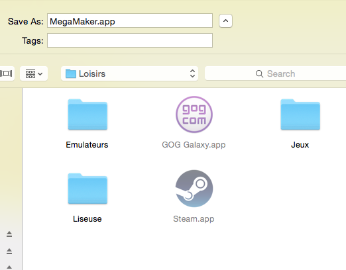The height and width of the screenshot is (270, 346).
Task: Open the Jeux folder icon
Action: point(300,114)
